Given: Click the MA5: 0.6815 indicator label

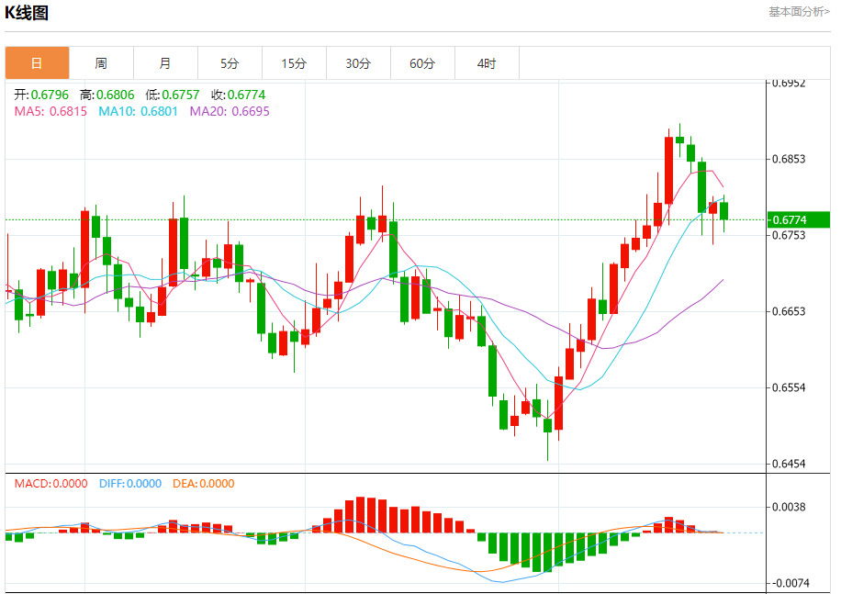Looking at the screenshot, I should click(x=50, y=111).
